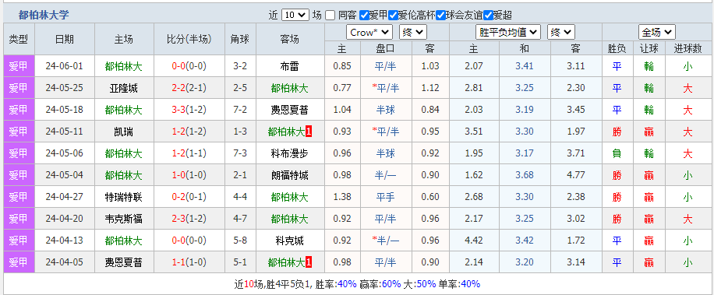The image size is (714, 295).
Task: Open the 0-2(0-1) score for 特瑞特联 match
Action: click(x=189, y=197)
